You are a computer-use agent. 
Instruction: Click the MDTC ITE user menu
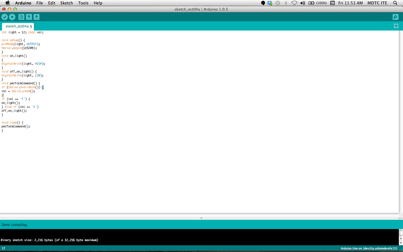click(x=377, y=3)
